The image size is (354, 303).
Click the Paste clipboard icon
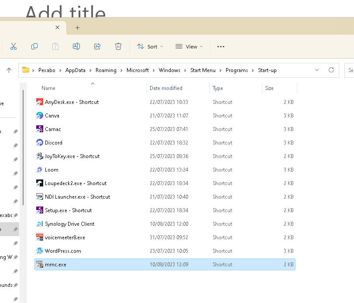(55, 47)
